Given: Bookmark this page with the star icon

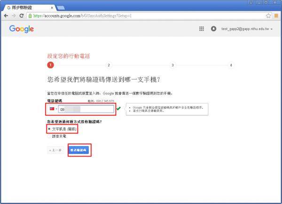Looking at the screenshot, I should 268,16.
